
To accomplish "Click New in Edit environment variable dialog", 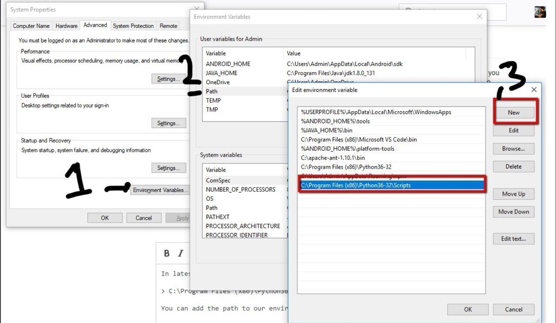I will pos(514,112).
